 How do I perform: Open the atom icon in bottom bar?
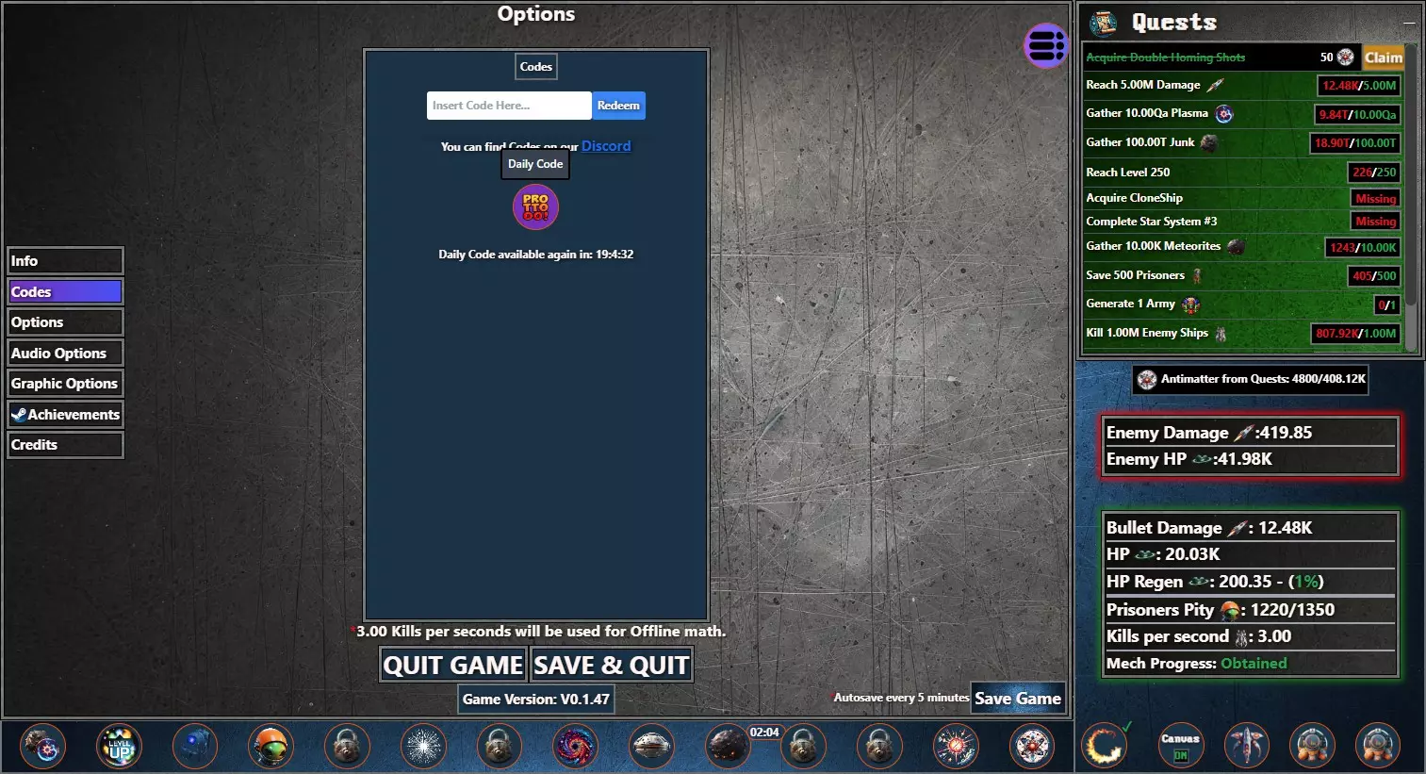click(x=1032, y=747)
